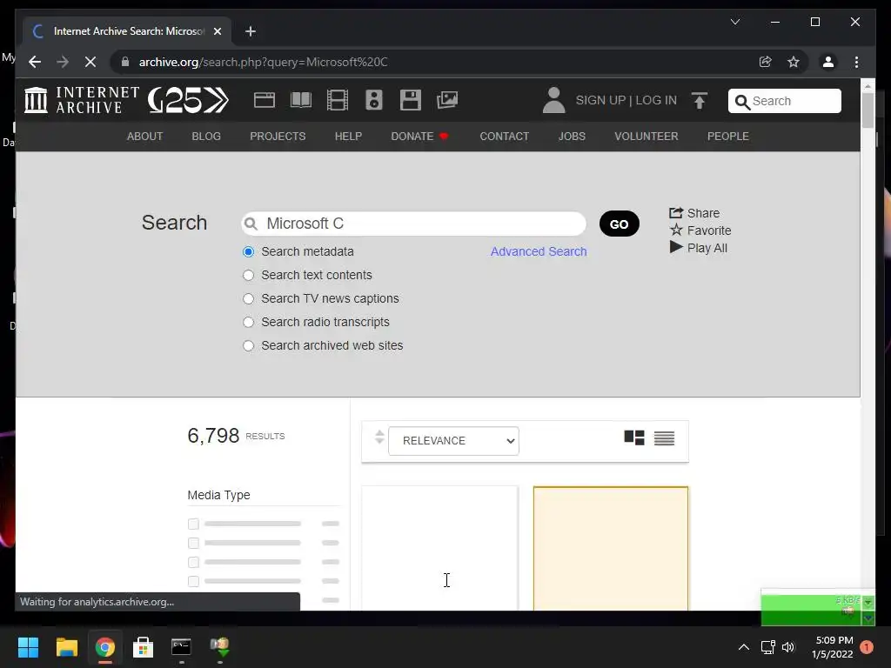Bookmark this page with star icon

pos(794,62)
